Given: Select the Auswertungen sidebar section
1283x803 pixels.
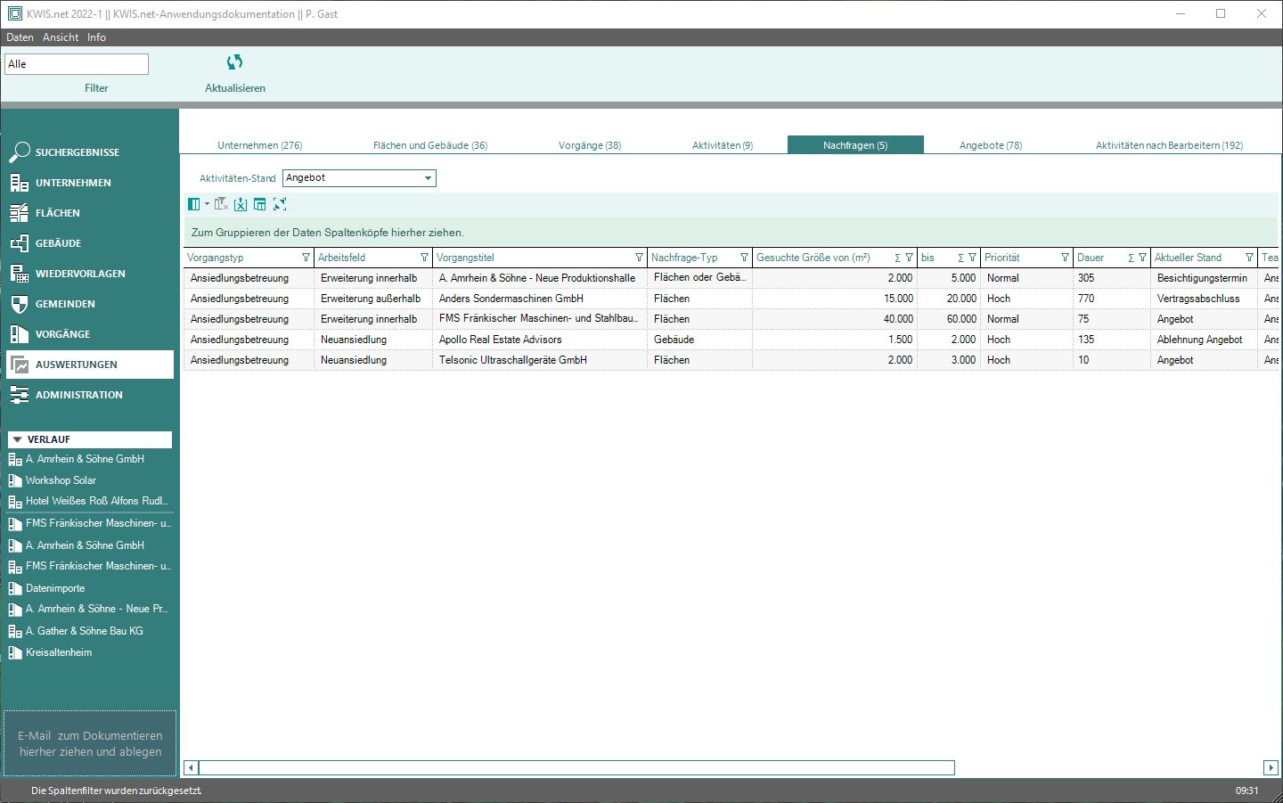Looking at the screenshot, I should click(89, 365).
